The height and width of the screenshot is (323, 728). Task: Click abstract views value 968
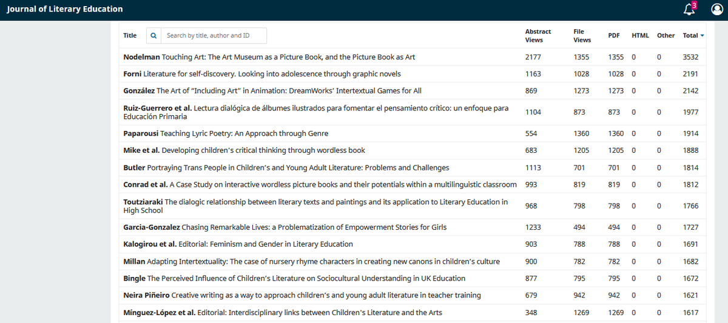coord(531,206)
